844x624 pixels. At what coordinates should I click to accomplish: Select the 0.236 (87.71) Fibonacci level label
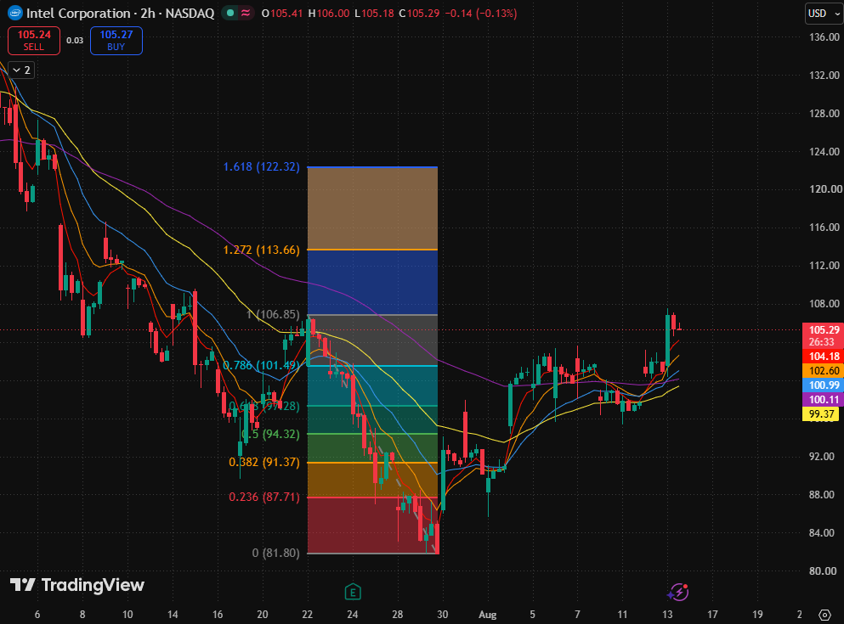pos(263,497)
